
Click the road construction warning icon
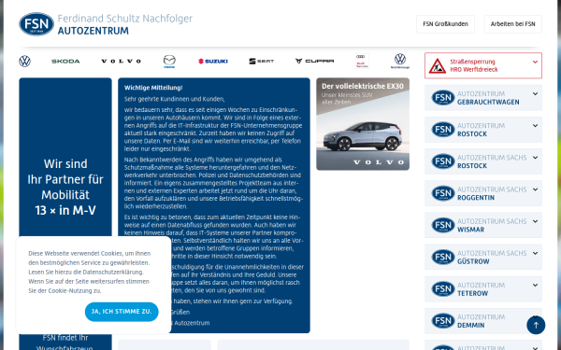[x=437, y=65]
